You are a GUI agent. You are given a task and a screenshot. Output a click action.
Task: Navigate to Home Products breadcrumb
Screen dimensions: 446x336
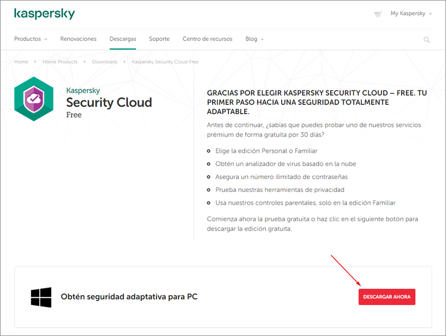[60, 62]
